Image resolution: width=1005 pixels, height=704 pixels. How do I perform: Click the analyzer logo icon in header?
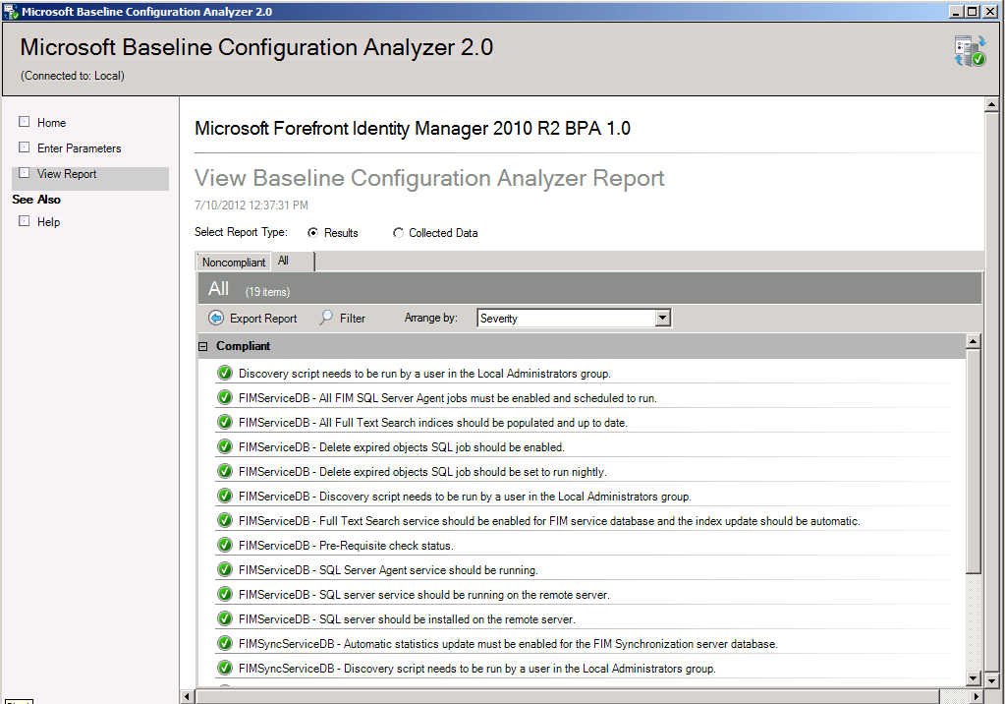[970, 51]
